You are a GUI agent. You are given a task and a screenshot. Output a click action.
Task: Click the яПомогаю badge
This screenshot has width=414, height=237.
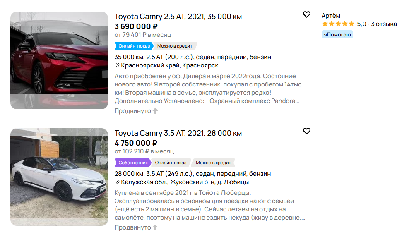click(337, 35)
